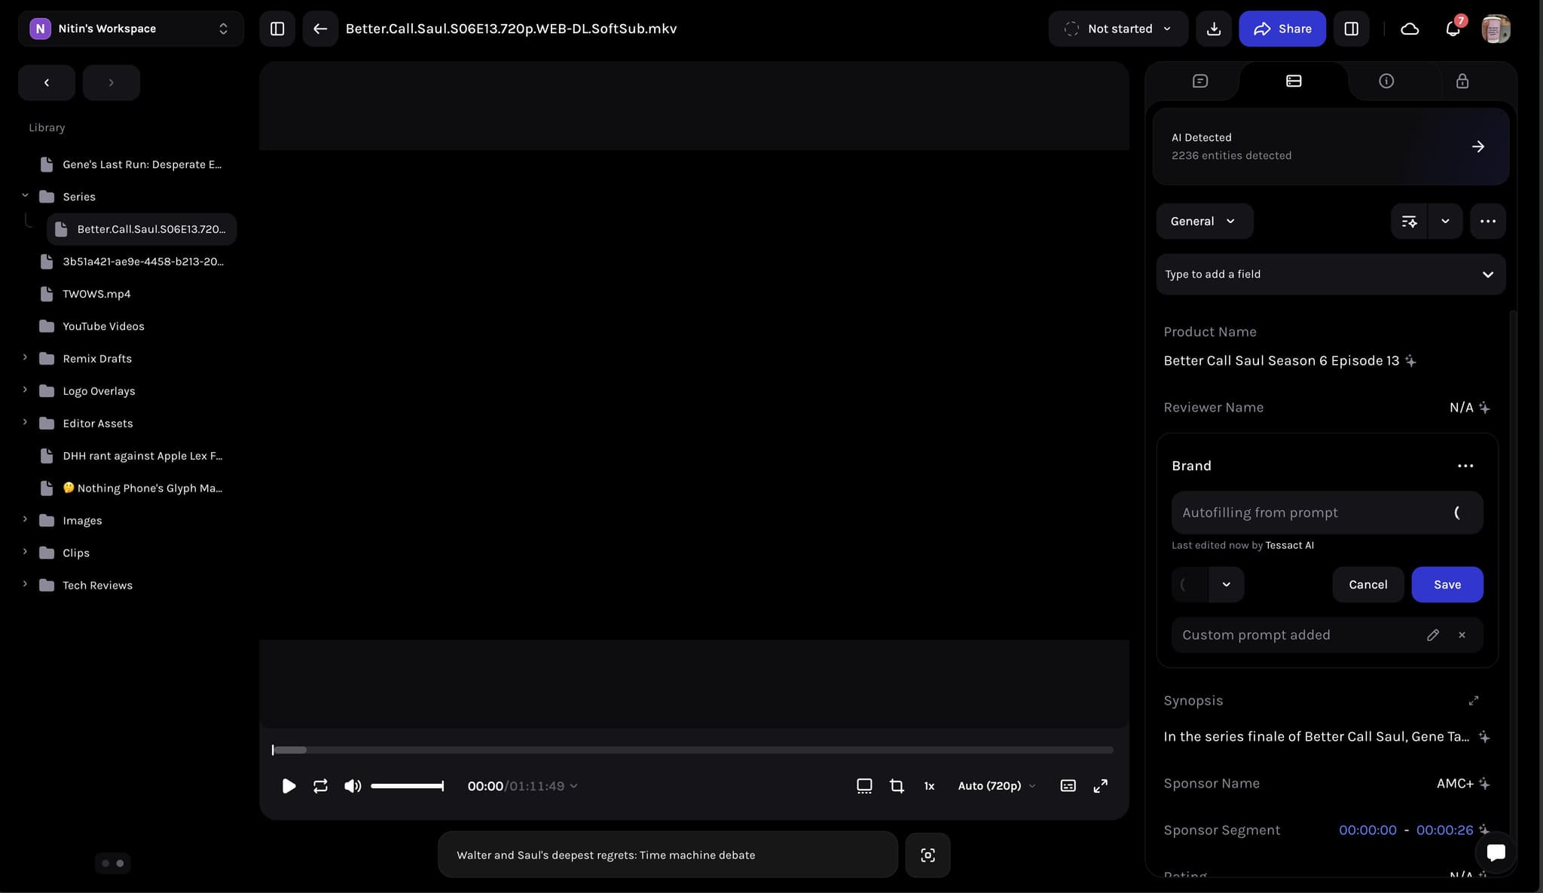The height and width of the screenshot is (893, 1543).
Task: Switch to the info panel icon
Action: click(1386, 81)
